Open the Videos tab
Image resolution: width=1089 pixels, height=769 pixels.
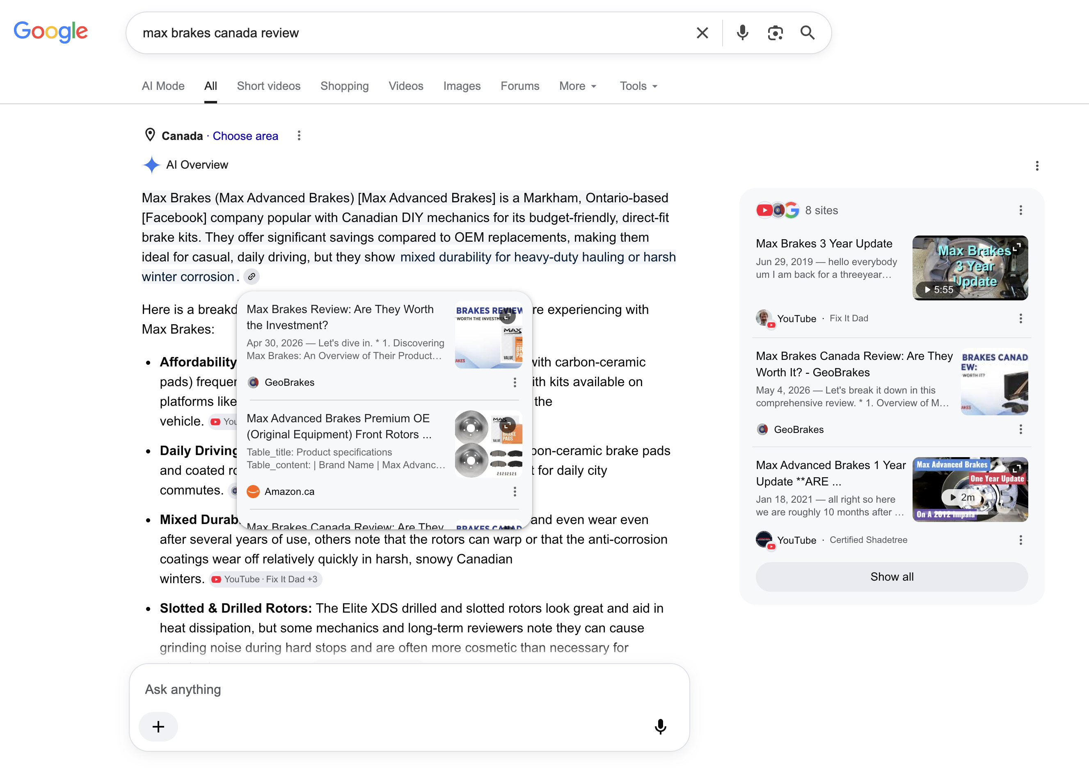point(406,86)
